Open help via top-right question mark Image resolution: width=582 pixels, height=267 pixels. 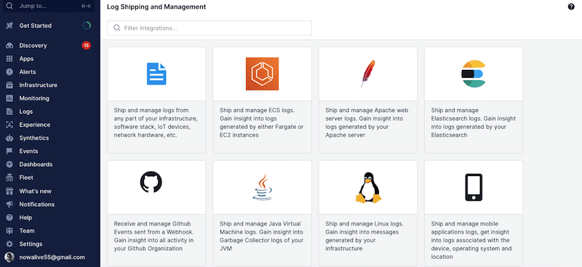[571, 7]
